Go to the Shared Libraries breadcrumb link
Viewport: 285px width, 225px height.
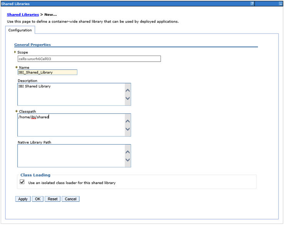click(23, 15)
